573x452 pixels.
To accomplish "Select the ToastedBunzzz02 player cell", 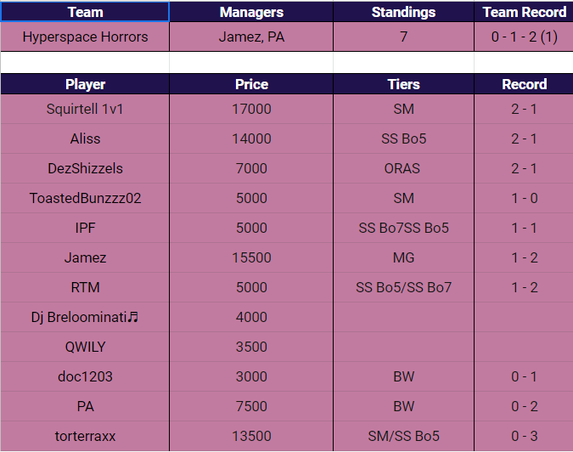I will click(85, 198).
